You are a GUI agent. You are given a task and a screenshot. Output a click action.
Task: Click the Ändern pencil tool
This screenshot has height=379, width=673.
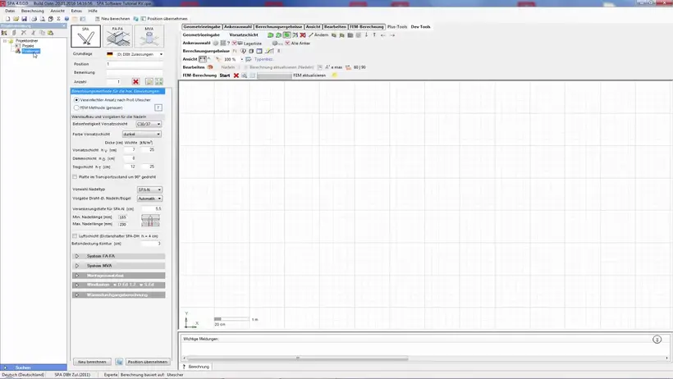click(x=318, y=34)
